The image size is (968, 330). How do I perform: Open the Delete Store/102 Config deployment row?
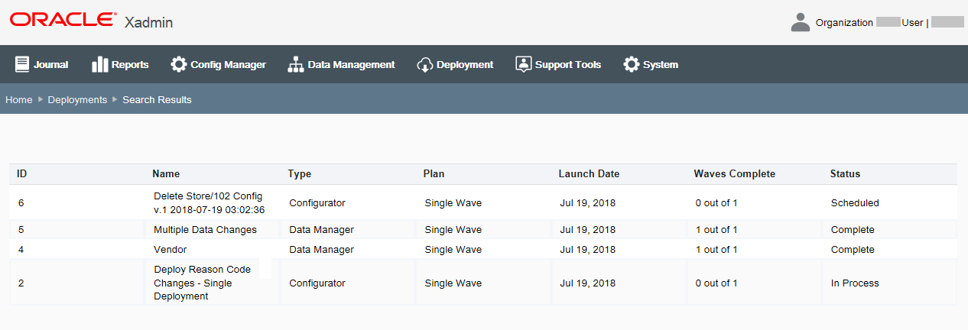(209, 203)
